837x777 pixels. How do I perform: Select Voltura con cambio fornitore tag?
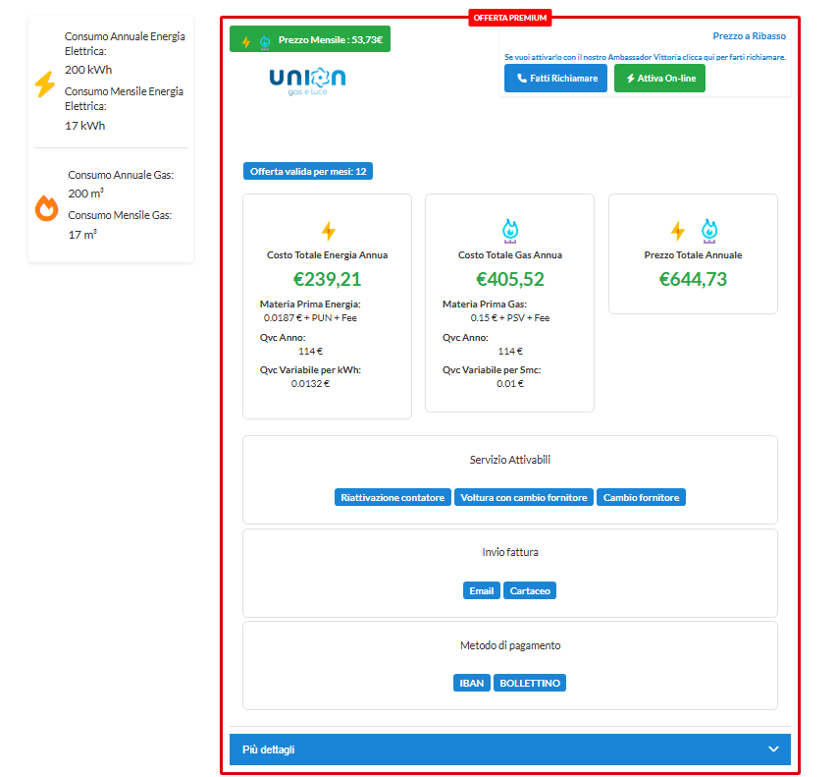pyautogui.click(x=524, y=497)
